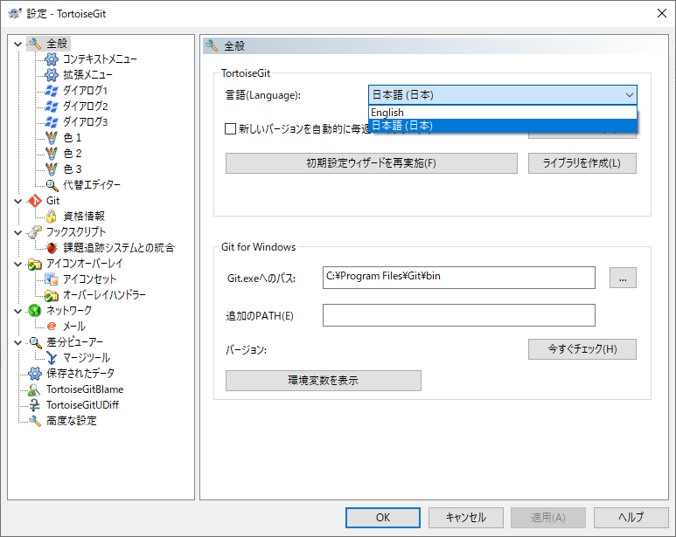Click 今すぐチェック(H) button
This screenshot has width=676, height=537.
582,349
